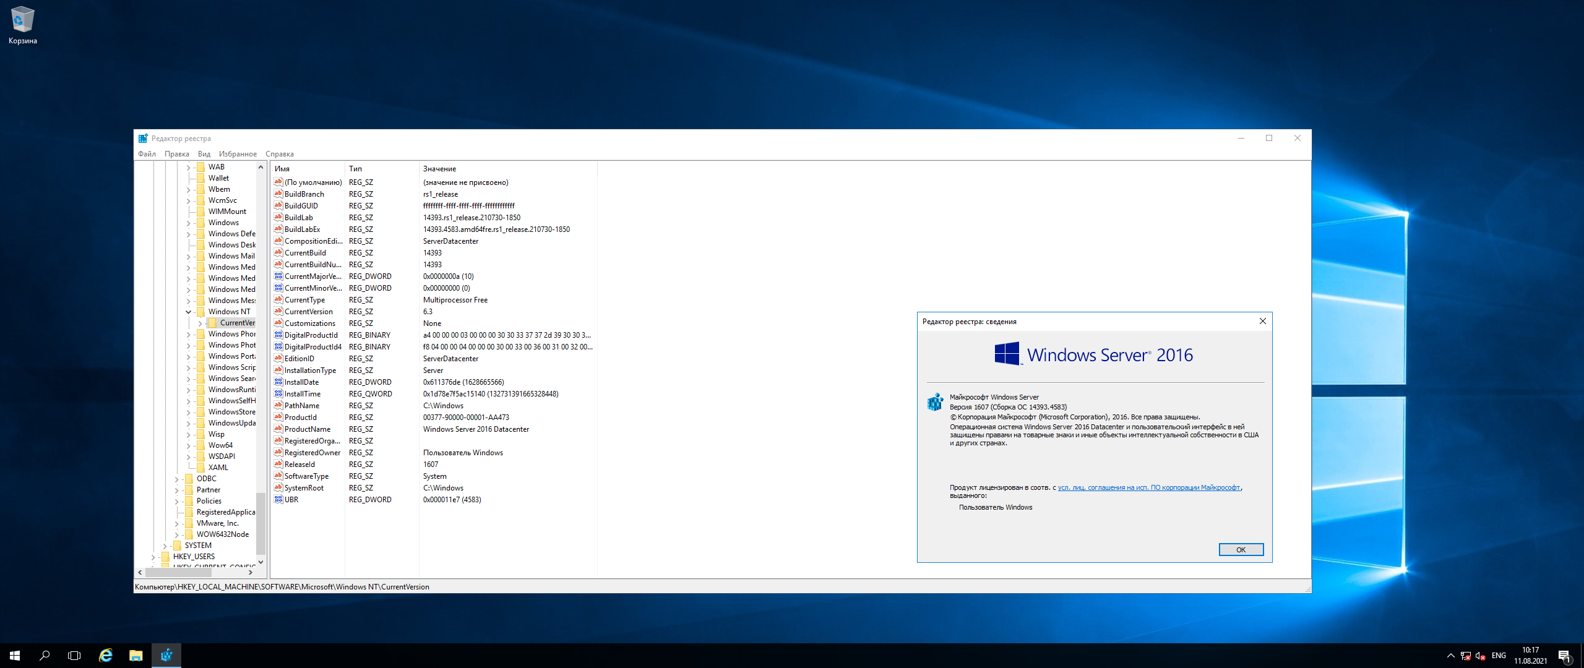Viewport: 1584px width, 668px height.
Task: Select the XAML key
Action: click(218, 468)
